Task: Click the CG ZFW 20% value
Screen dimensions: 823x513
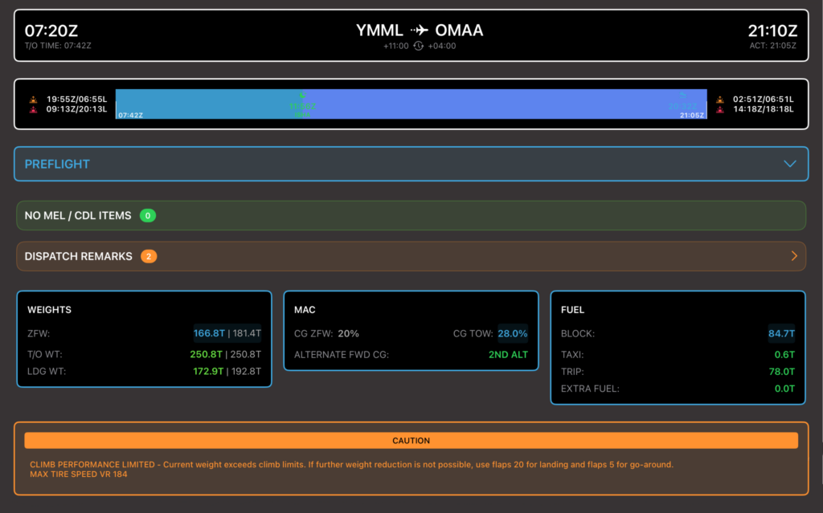Action: pyautogui.click(x=349, y=334)
